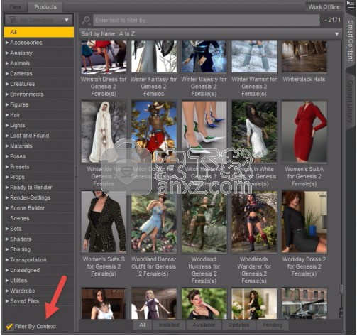Select the Shaping category
This screenshot has width=357, height=336.
click(x=39, y=249)
